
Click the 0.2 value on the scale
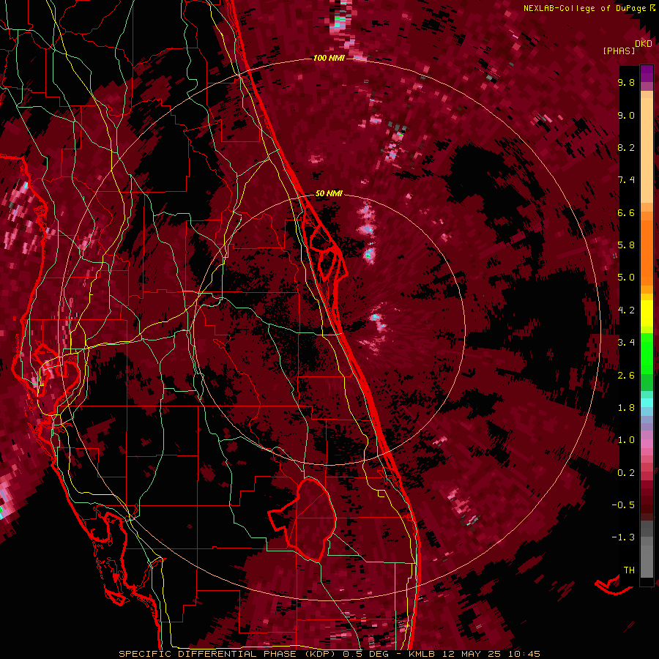coord(626,472)
